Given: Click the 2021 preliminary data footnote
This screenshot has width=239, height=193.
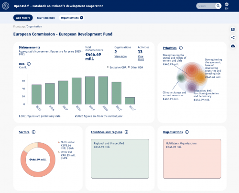Looking at the screenshot, I should point(40,116).
